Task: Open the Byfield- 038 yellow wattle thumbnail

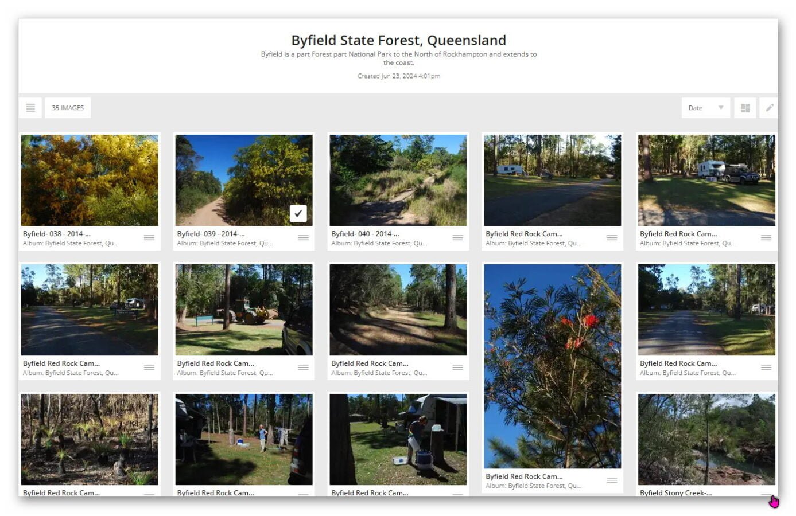Action: [90, 180]
